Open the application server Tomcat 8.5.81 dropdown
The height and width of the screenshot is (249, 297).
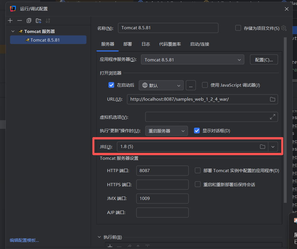click(192, 60)
